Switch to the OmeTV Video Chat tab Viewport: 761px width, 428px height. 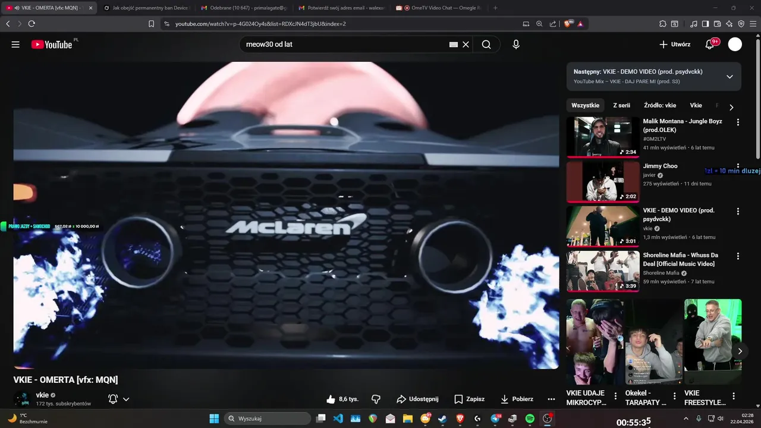point(440,8)
